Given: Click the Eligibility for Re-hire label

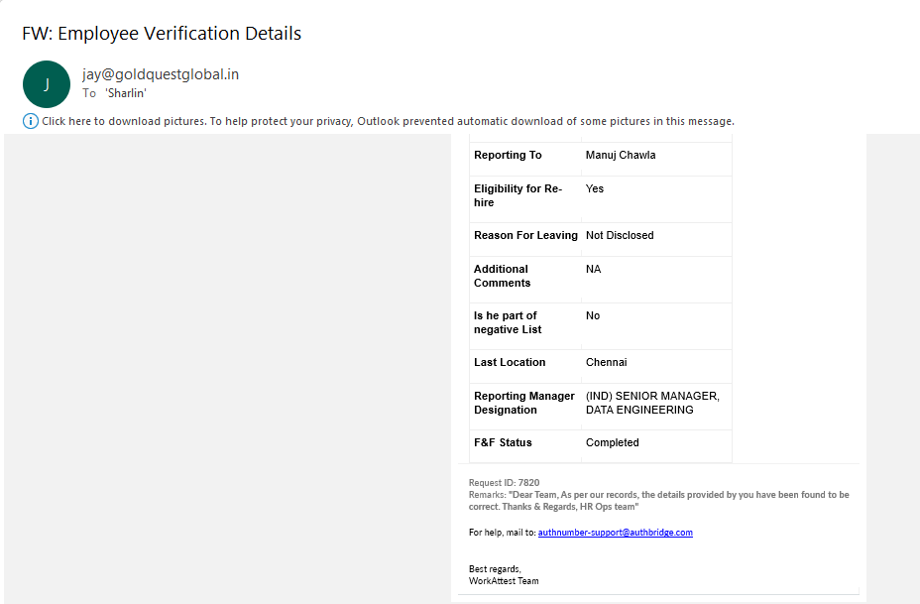Looking at the screenshot, I should (517, 195).
